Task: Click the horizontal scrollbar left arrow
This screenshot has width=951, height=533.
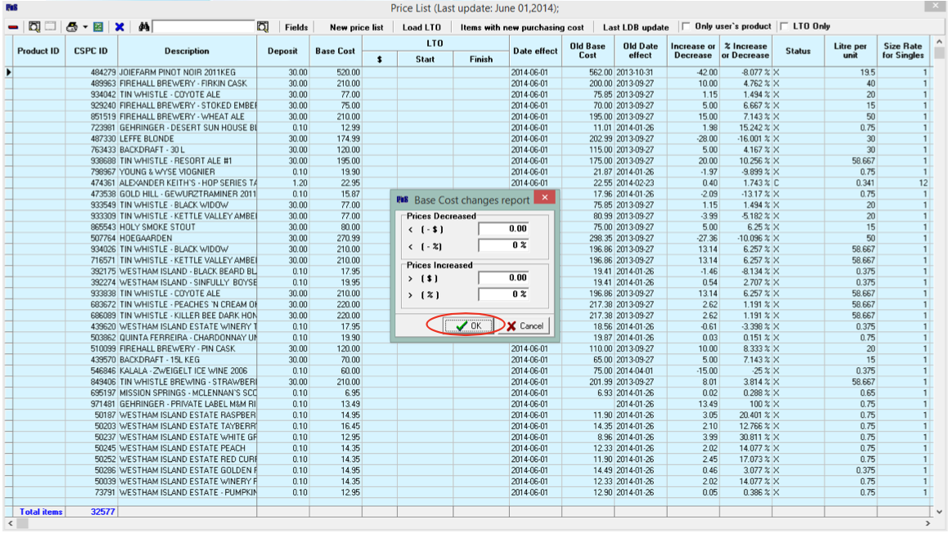Action: pos(11,522)
